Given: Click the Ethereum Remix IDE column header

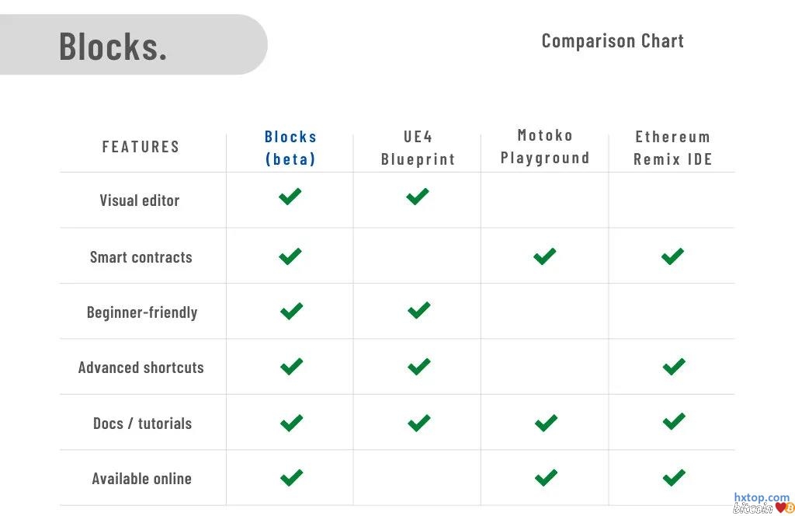Looking at the screenshot, I should (672, 148).
